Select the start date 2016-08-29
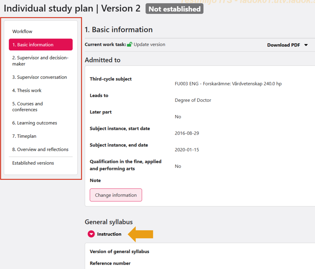Screen dimensions: 315x269 (187, 133)
